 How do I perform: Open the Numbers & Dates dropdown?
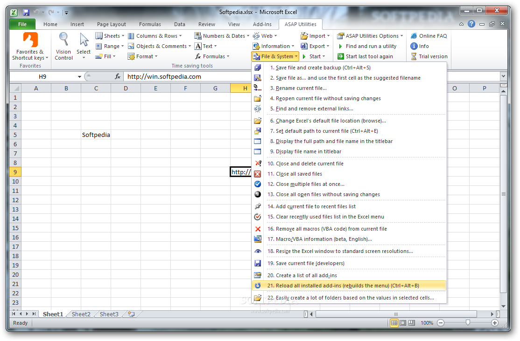coord(222,36)
